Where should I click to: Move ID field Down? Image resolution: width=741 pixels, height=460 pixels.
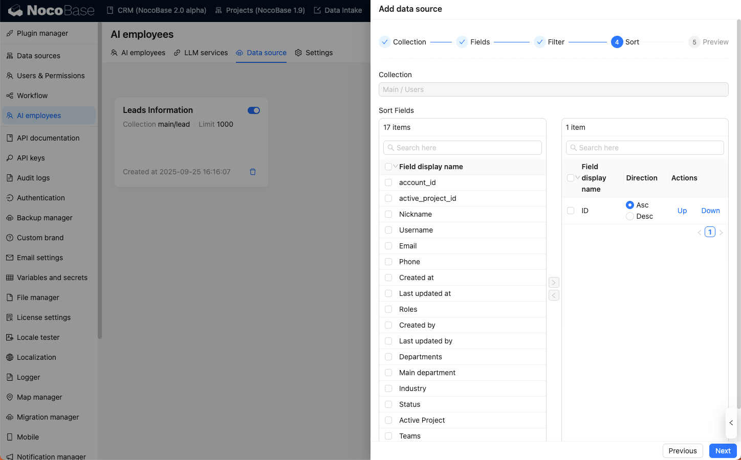click(710, 211)
